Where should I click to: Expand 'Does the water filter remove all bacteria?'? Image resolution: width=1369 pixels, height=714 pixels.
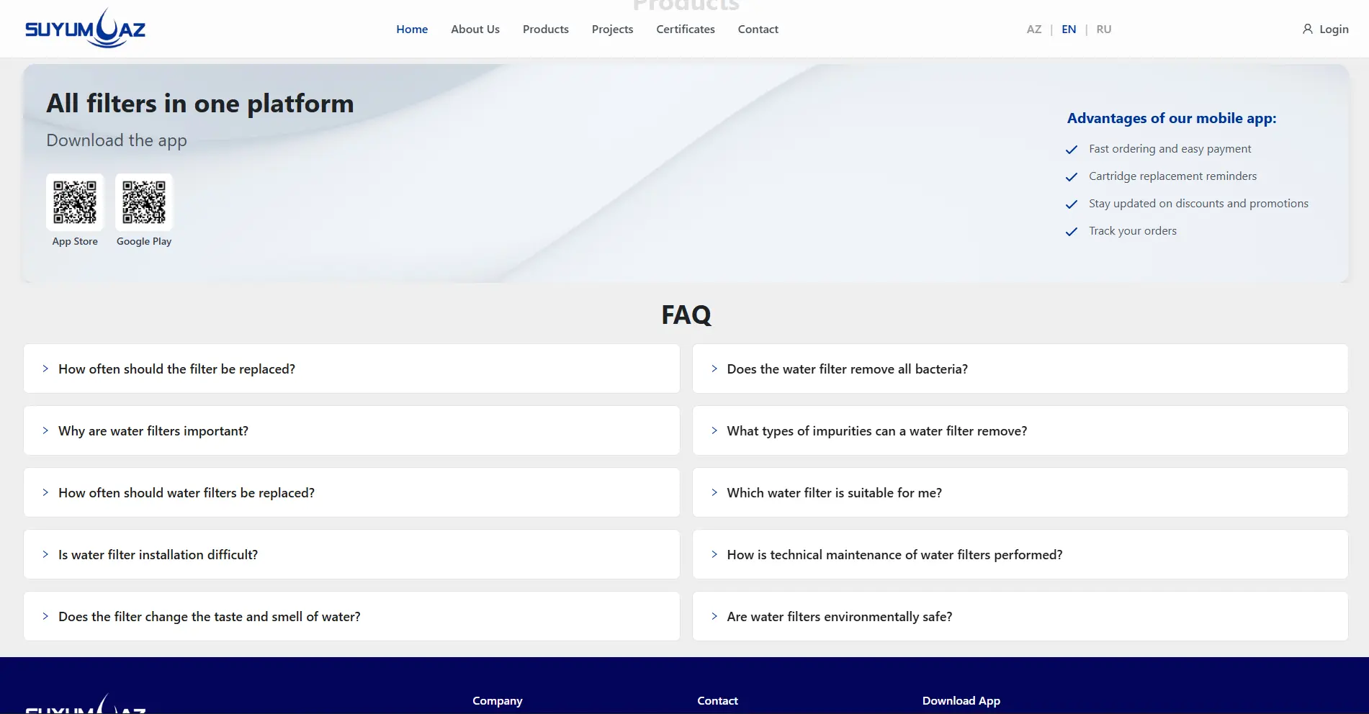pos(847,369)
